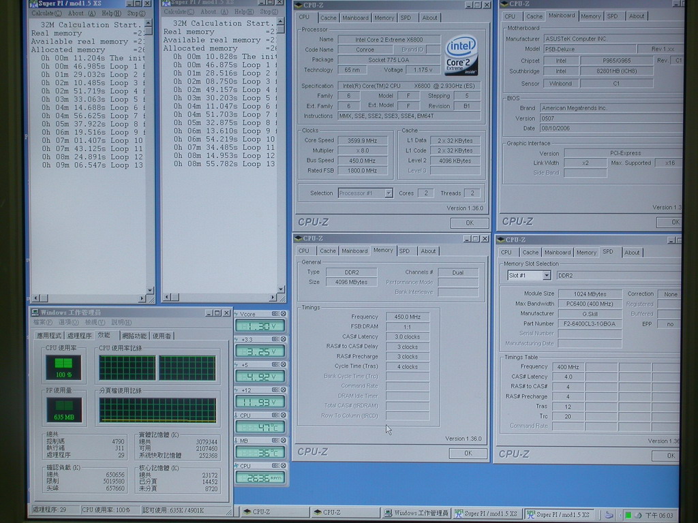The image size is (698, 523).
Task: Close the +12 monitor panel with X icon
Action: pos(283,390)
